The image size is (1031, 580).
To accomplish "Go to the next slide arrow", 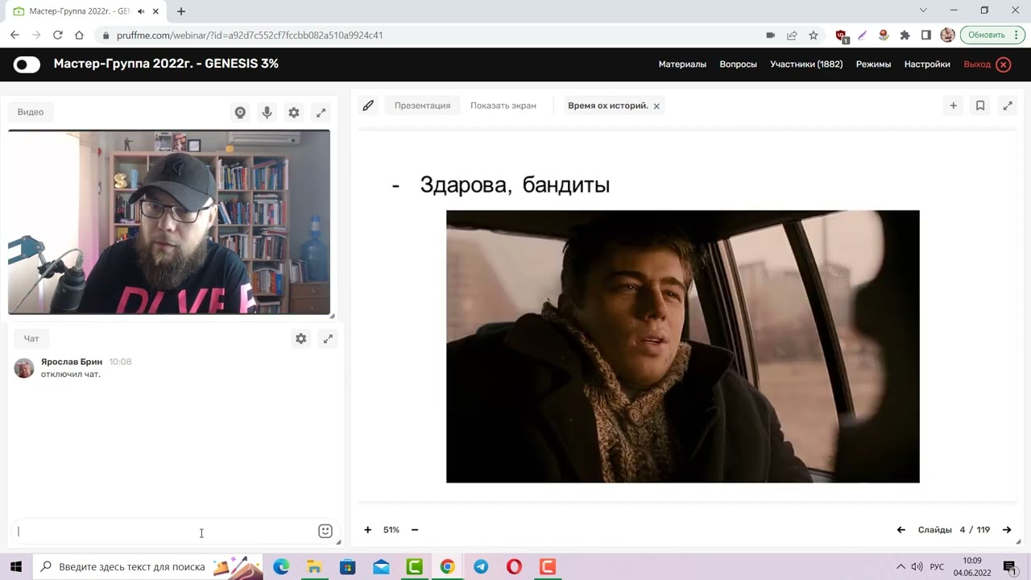I will 1006,530.
